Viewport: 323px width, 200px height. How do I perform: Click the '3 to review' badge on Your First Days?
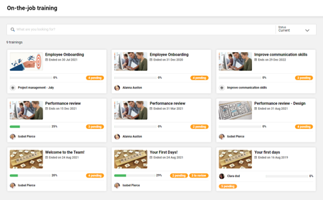(x=199, y=176)
